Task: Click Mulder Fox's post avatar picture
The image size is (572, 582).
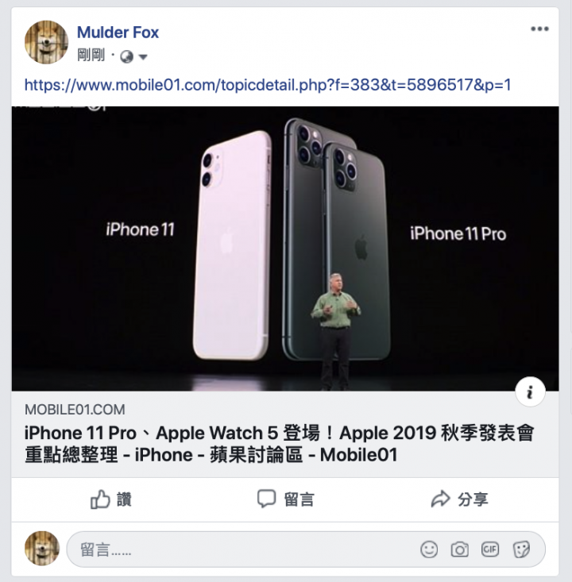Action: click(x=46, y=42)
